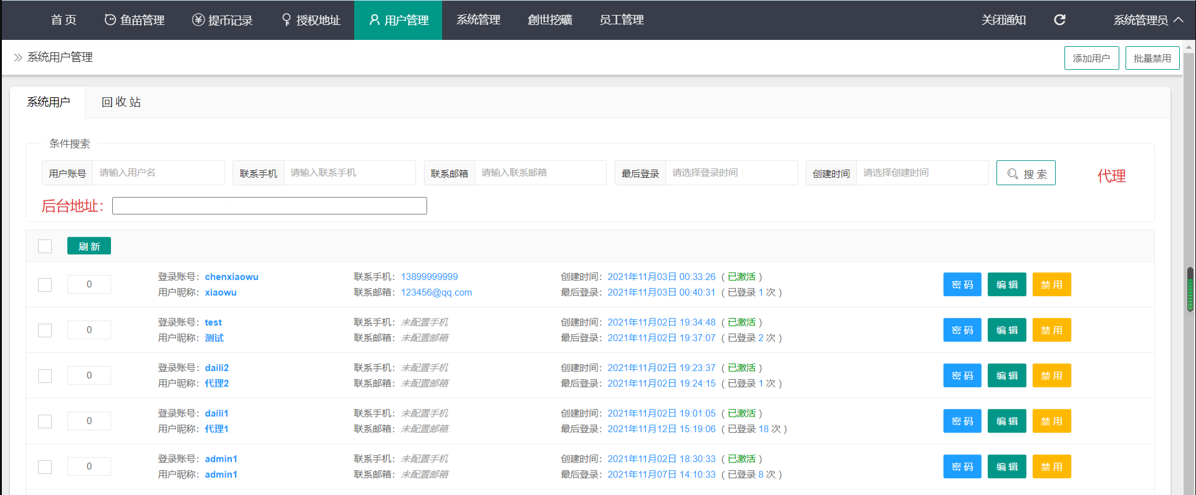The image size is (1196, 495).
Task: Click the double-chevron breadcrumb icon
Action: coord(18,57)
